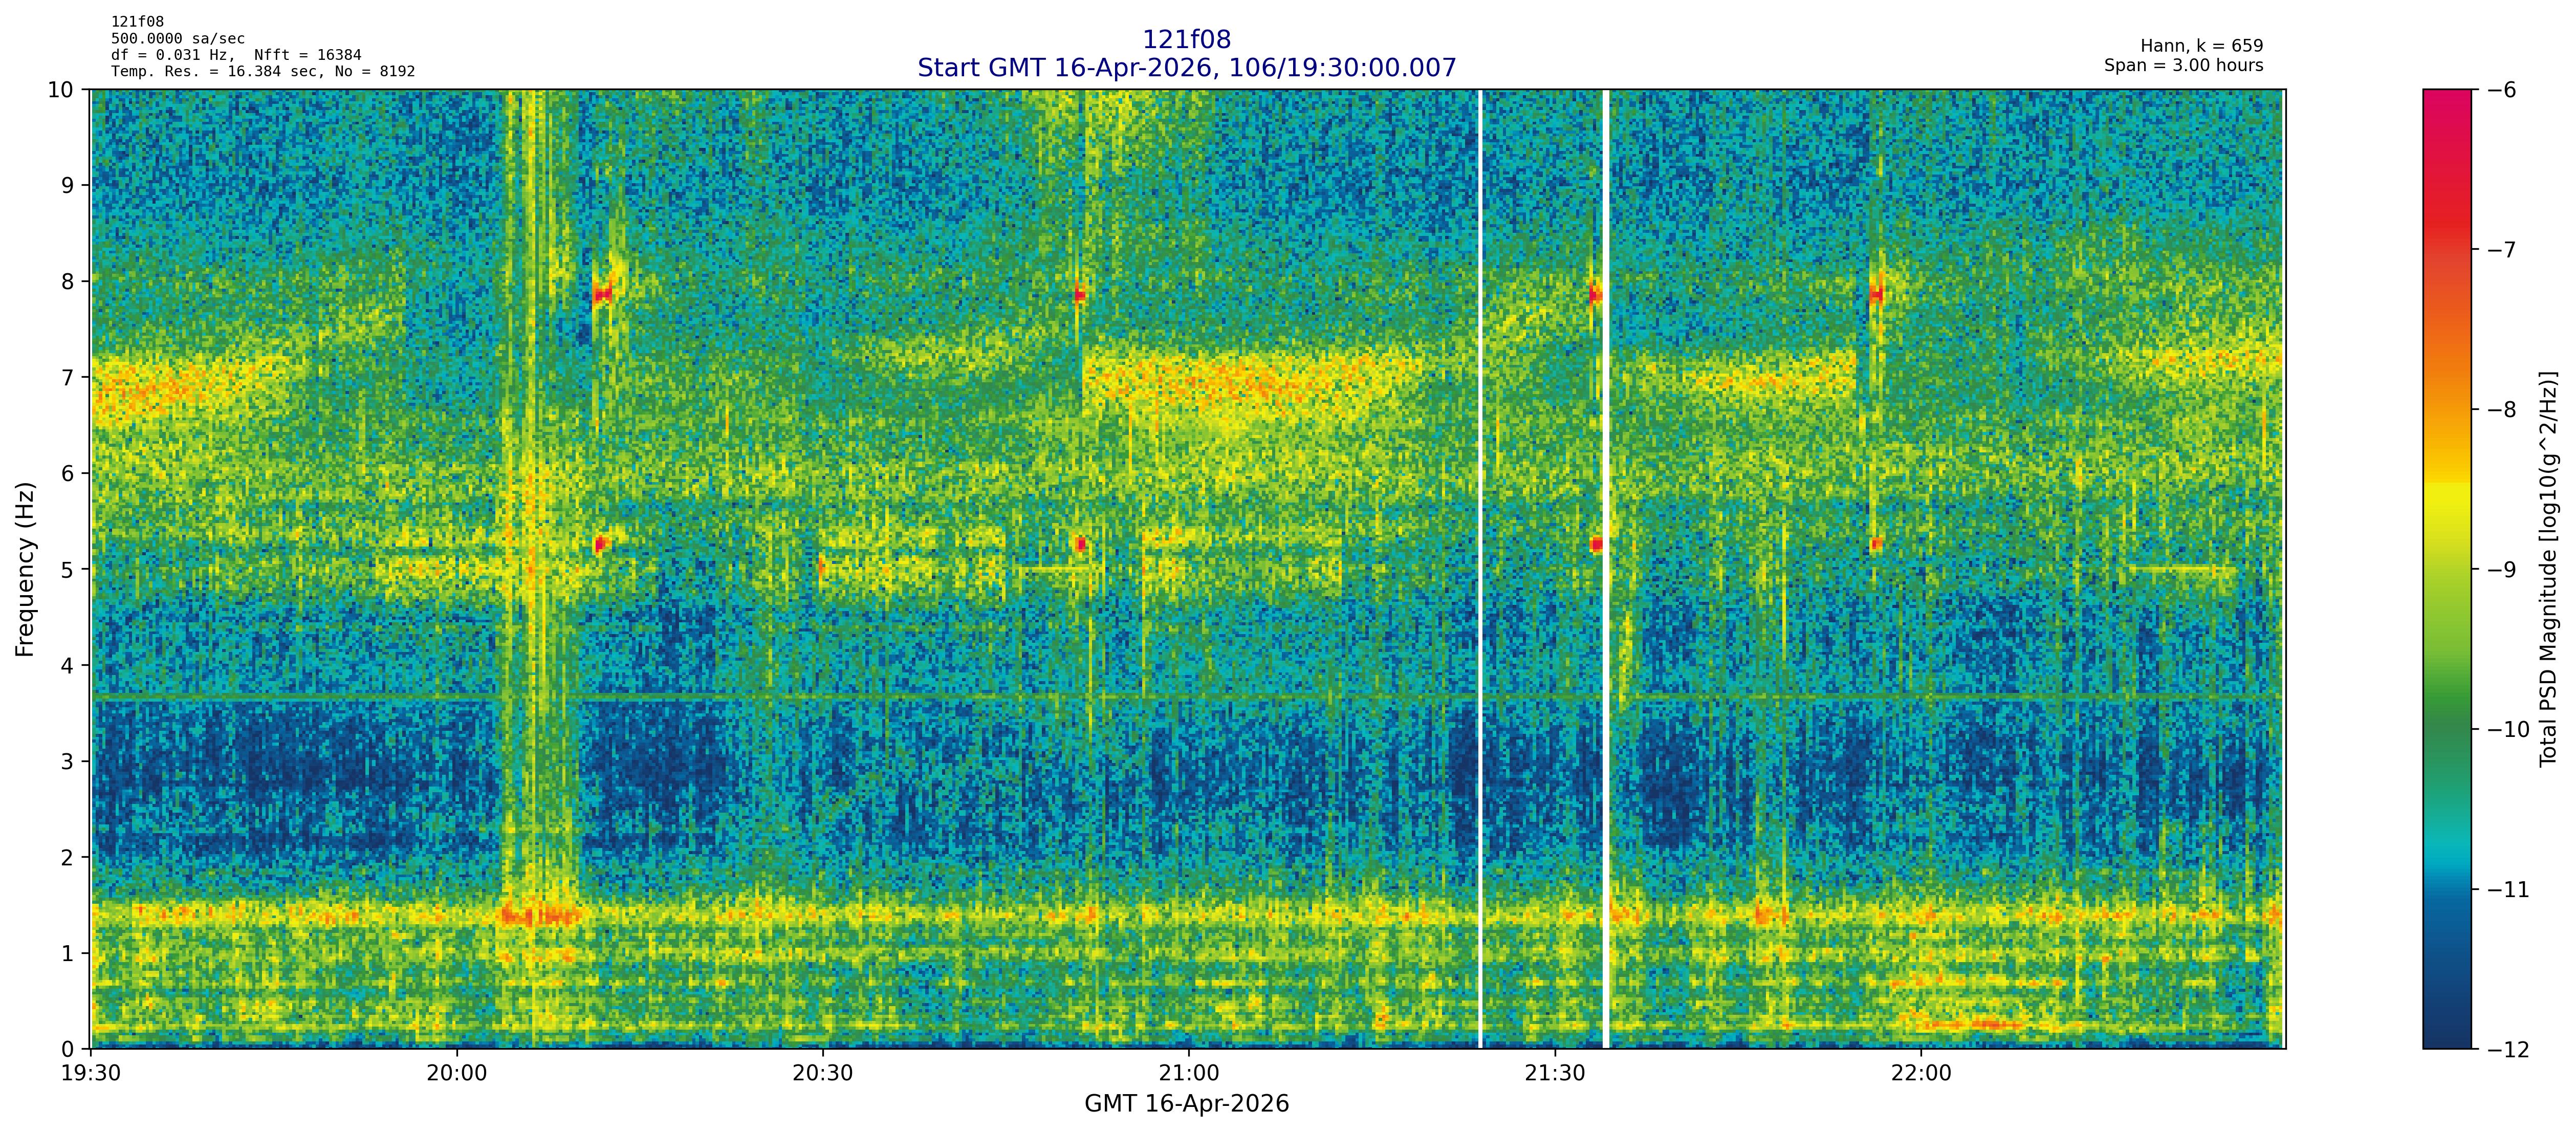Screen dimensions: 2576x1132
Task: Click the Frequency (Hz) y-axis label
Action: tap(25, 569)
